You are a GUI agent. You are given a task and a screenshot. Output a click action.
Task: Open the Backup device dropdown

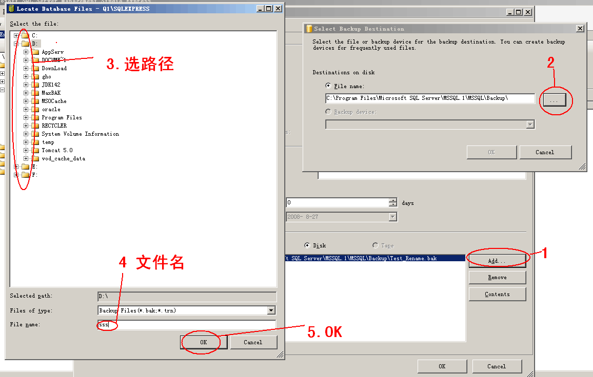[530, 124]
